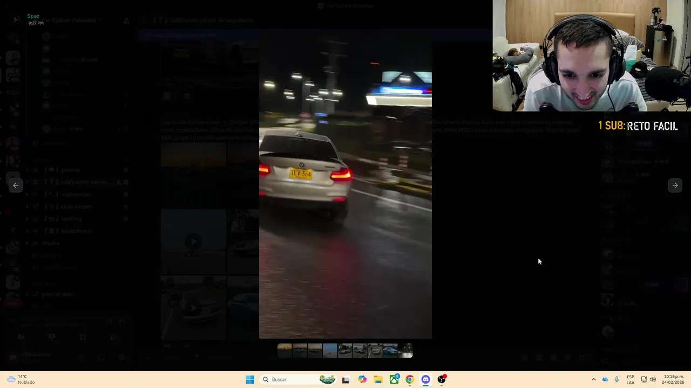Click the enlarged BMW night photo
This screenshot has height=388, width=691.
tap(345, 185)
